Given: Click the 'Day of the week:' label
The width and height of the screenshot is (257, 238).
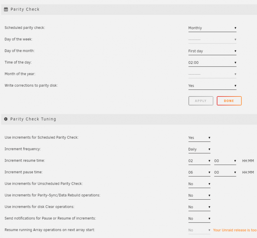Looking at the screenshot, I should tap(18, 39).
